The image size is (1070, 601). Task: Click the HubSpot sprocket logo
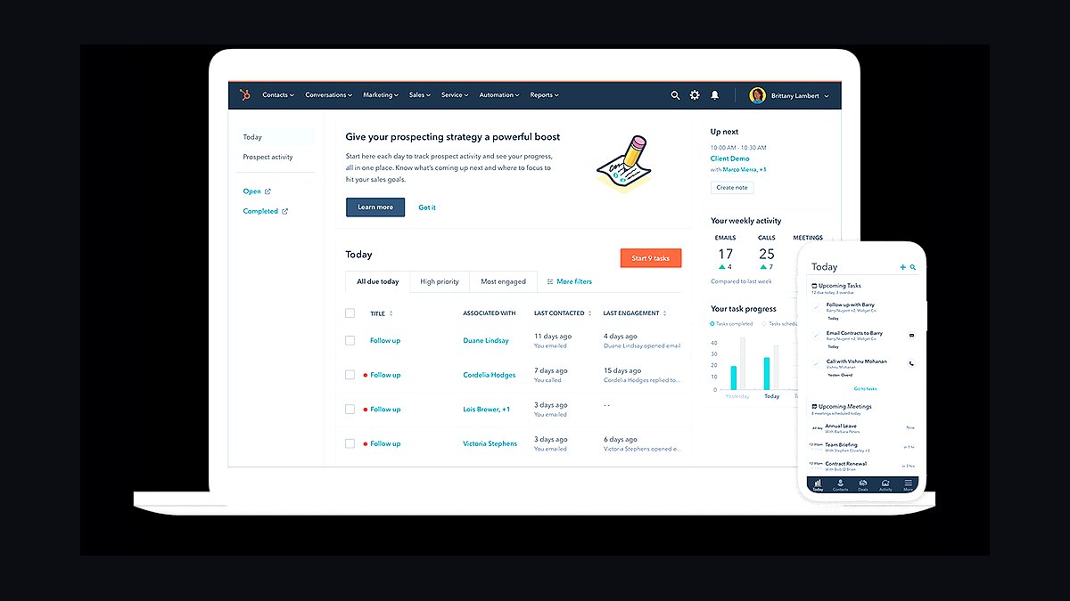click(x=244, y=94)
